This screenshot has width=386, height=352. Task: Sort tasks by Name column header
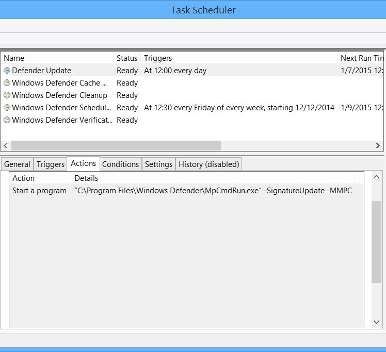point(57,58)
